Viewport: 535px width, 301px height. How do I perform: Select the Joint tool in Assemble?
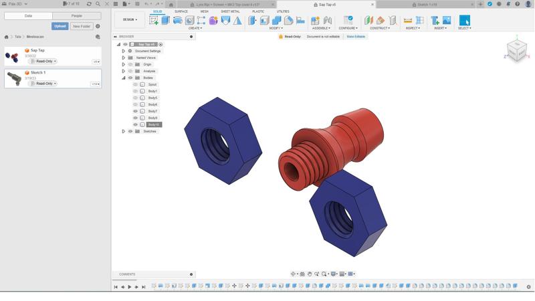328,21
